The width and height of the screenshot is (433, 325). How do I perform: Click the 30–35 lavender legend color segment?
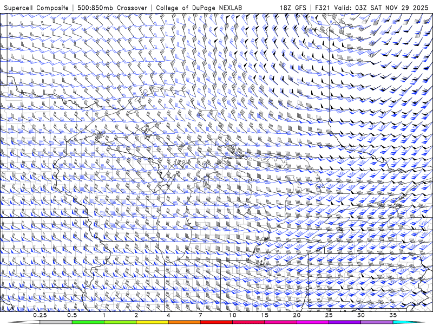point(377,322)
